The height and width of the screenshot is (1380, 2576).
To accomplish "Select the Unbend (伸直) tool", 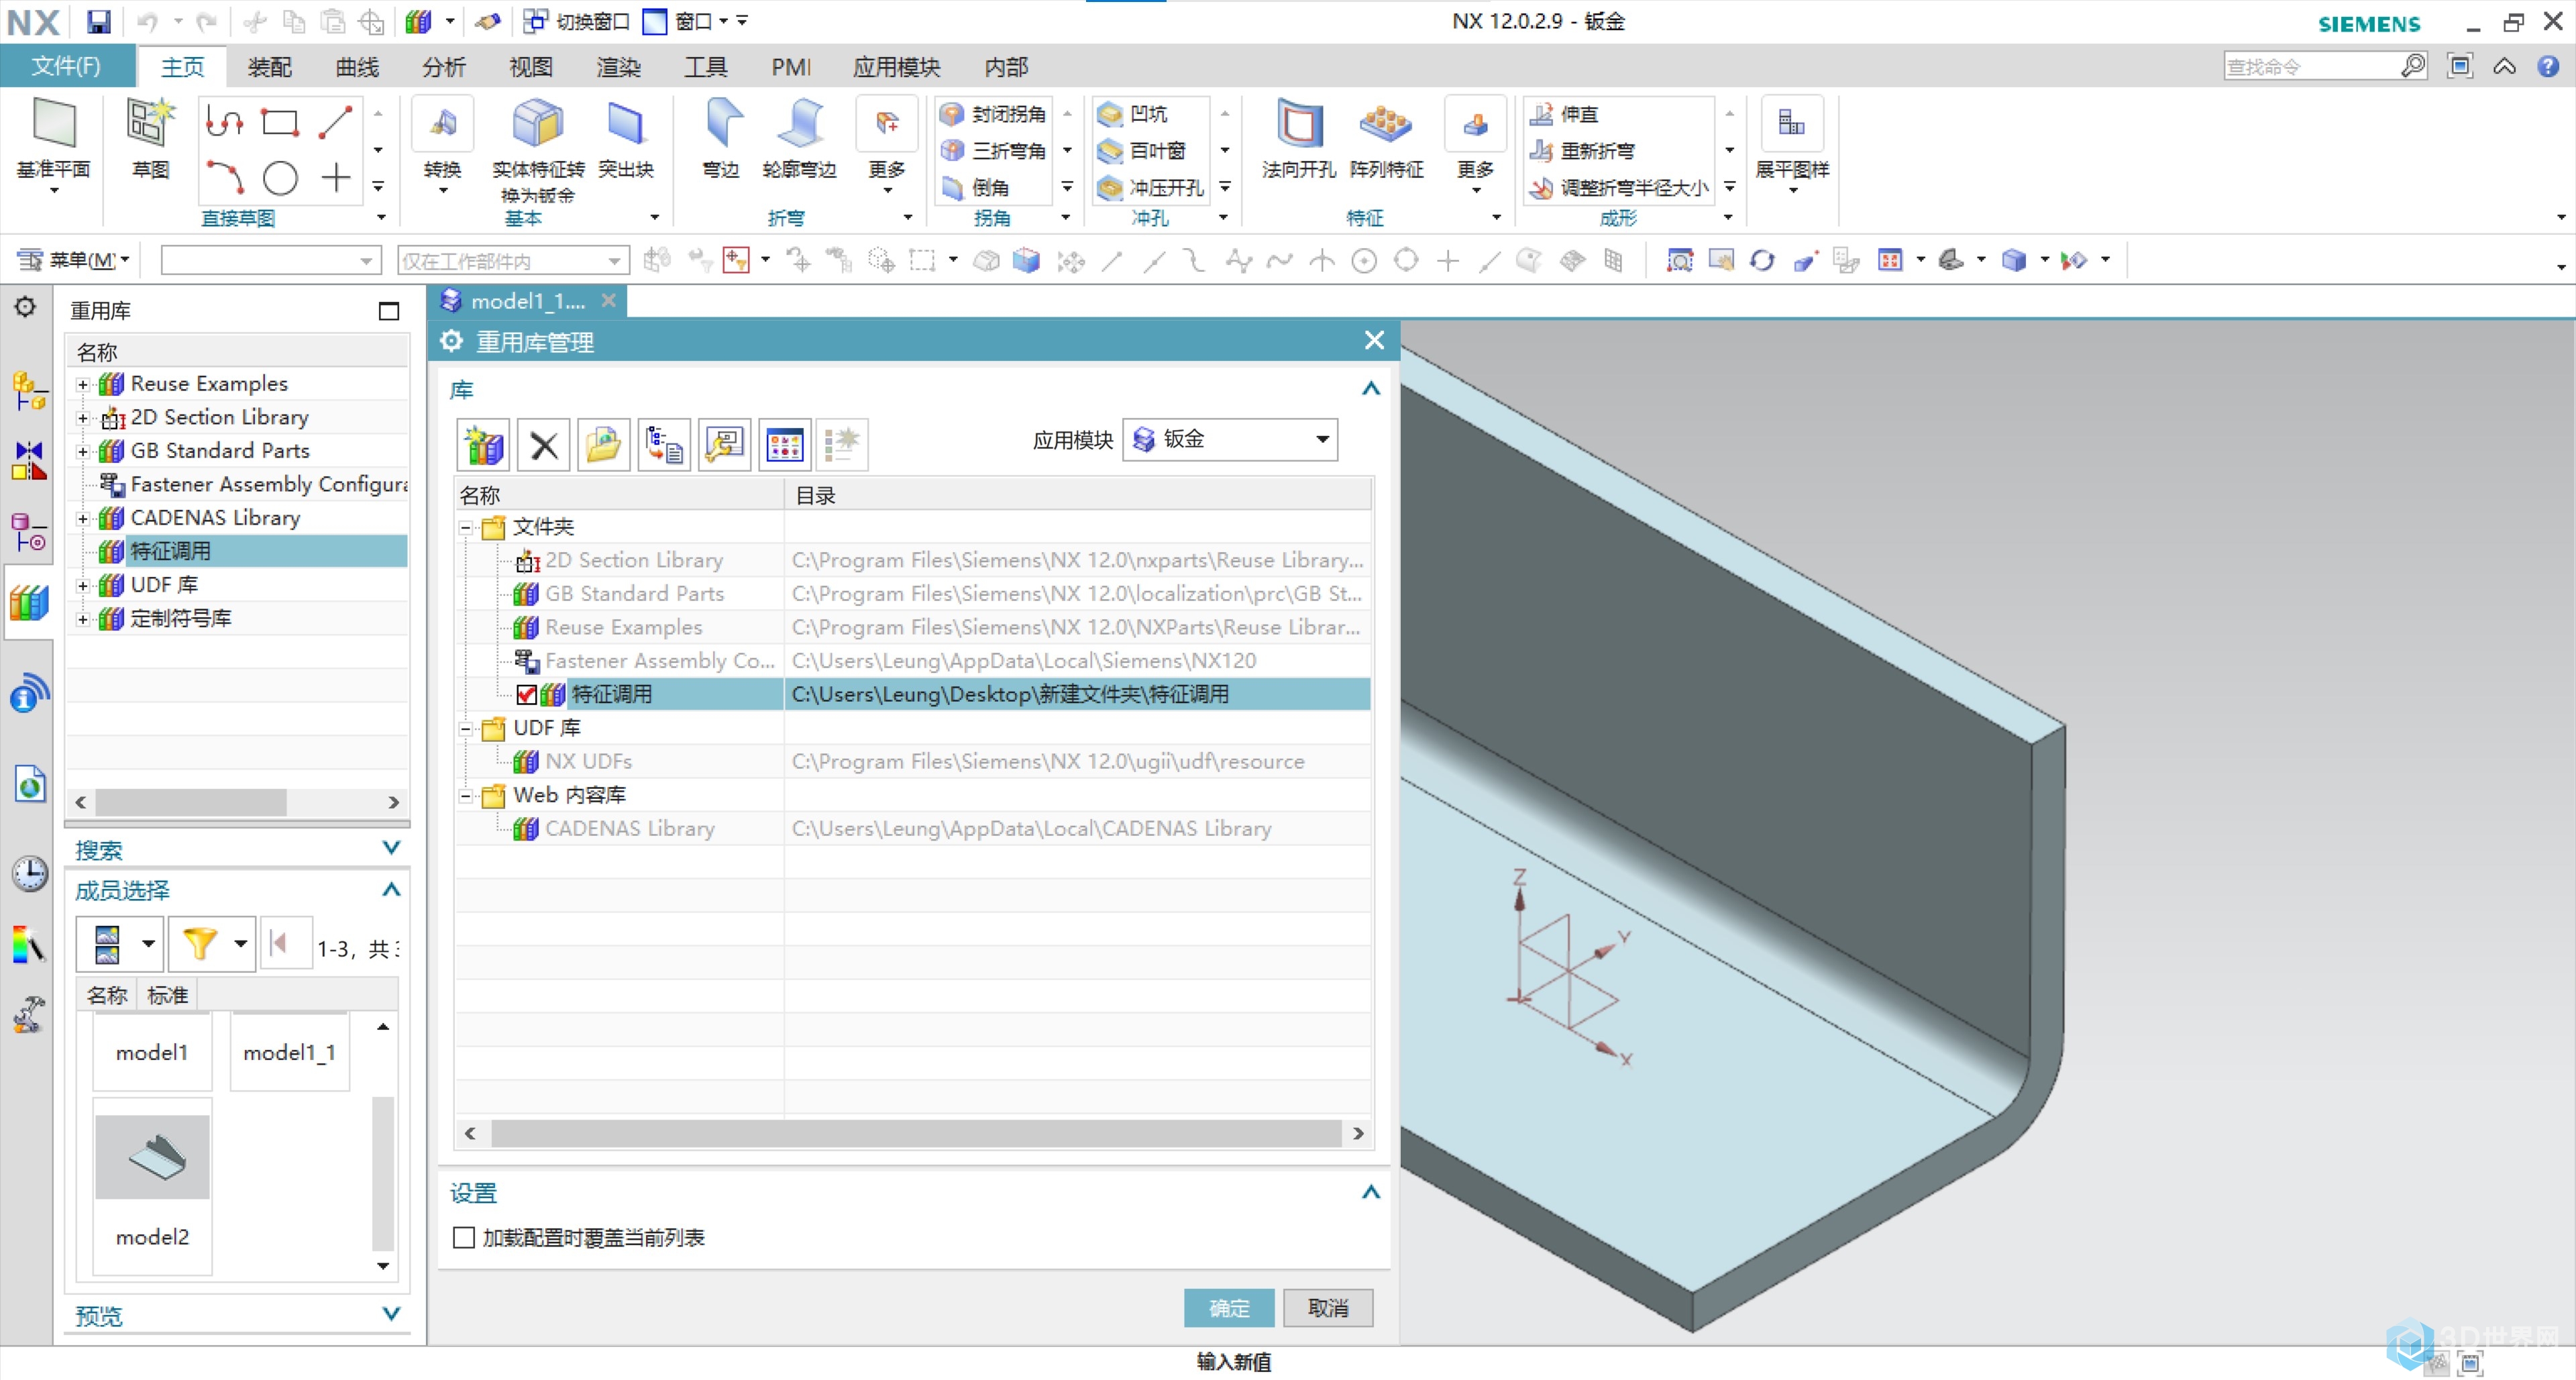I will pos(1565,114).
